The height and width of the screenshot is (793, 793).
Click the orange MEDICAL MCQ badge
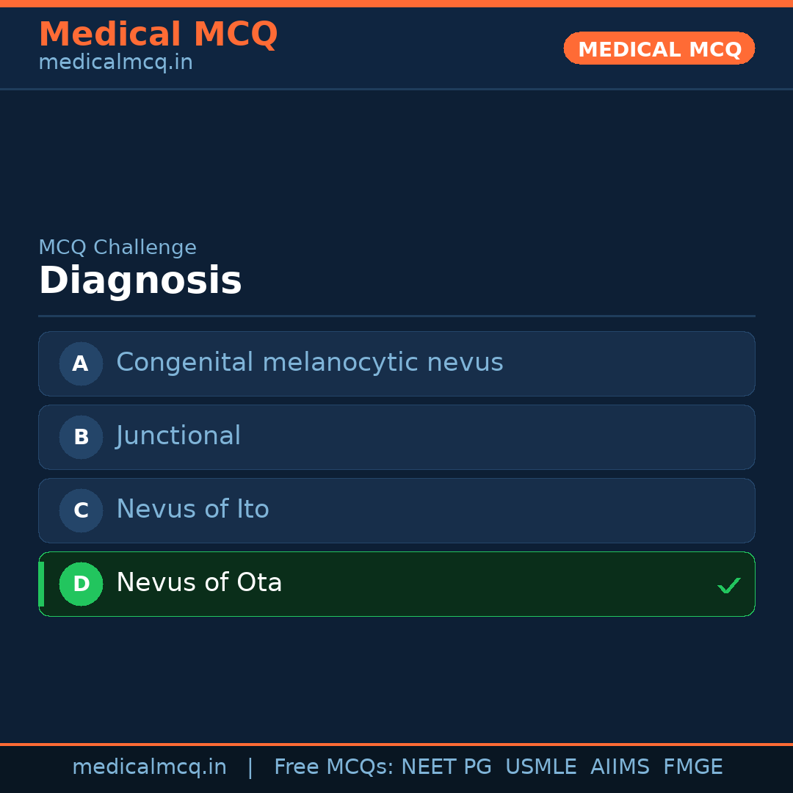(659, 48)
